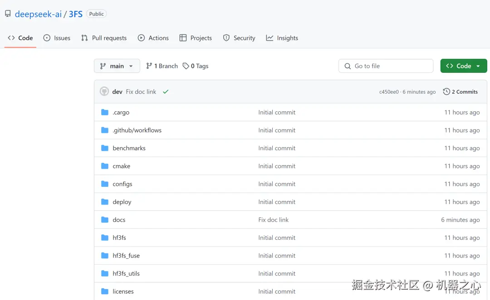Click the folder icon for benchmarks
Viewport: 490px width, 300px height.
point(105,148)
